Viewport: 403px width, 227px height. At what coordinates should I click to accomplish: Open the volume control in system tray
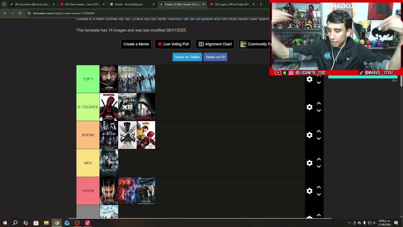click(x=374, y=223)
